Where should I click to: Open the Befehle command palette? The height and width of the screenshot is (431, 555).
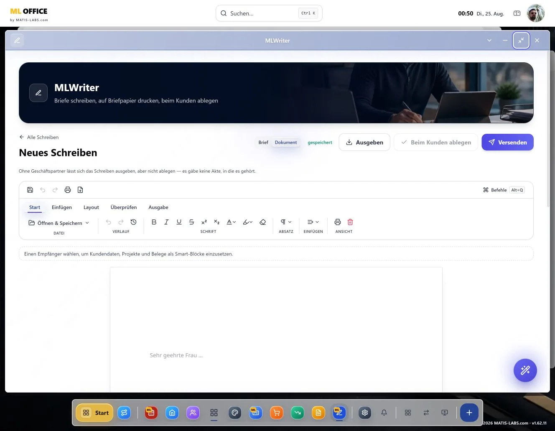coord(504,190)
